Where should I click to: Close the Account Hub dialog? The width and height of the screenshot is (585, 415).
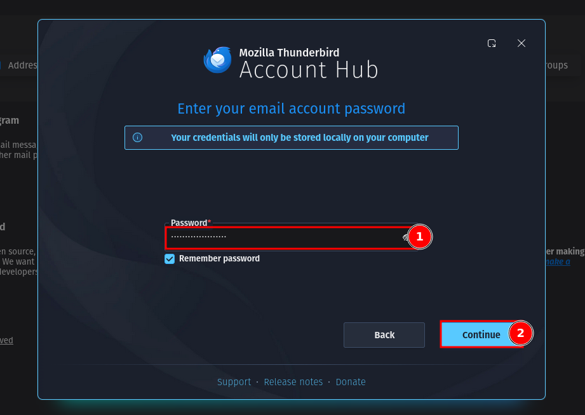coord(521,43)
